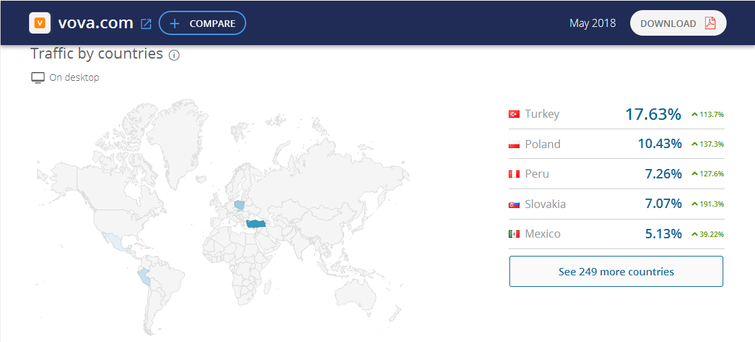Click the 17.63% traffic share value
This screenshot has height=342, width=755.
coord(653,114)
